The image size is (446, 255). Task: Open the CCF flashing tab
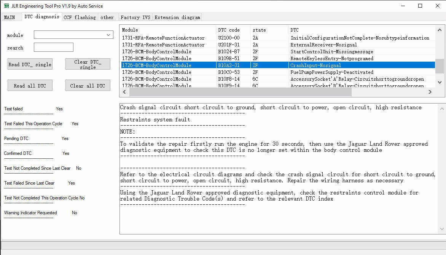pos(80,17)
